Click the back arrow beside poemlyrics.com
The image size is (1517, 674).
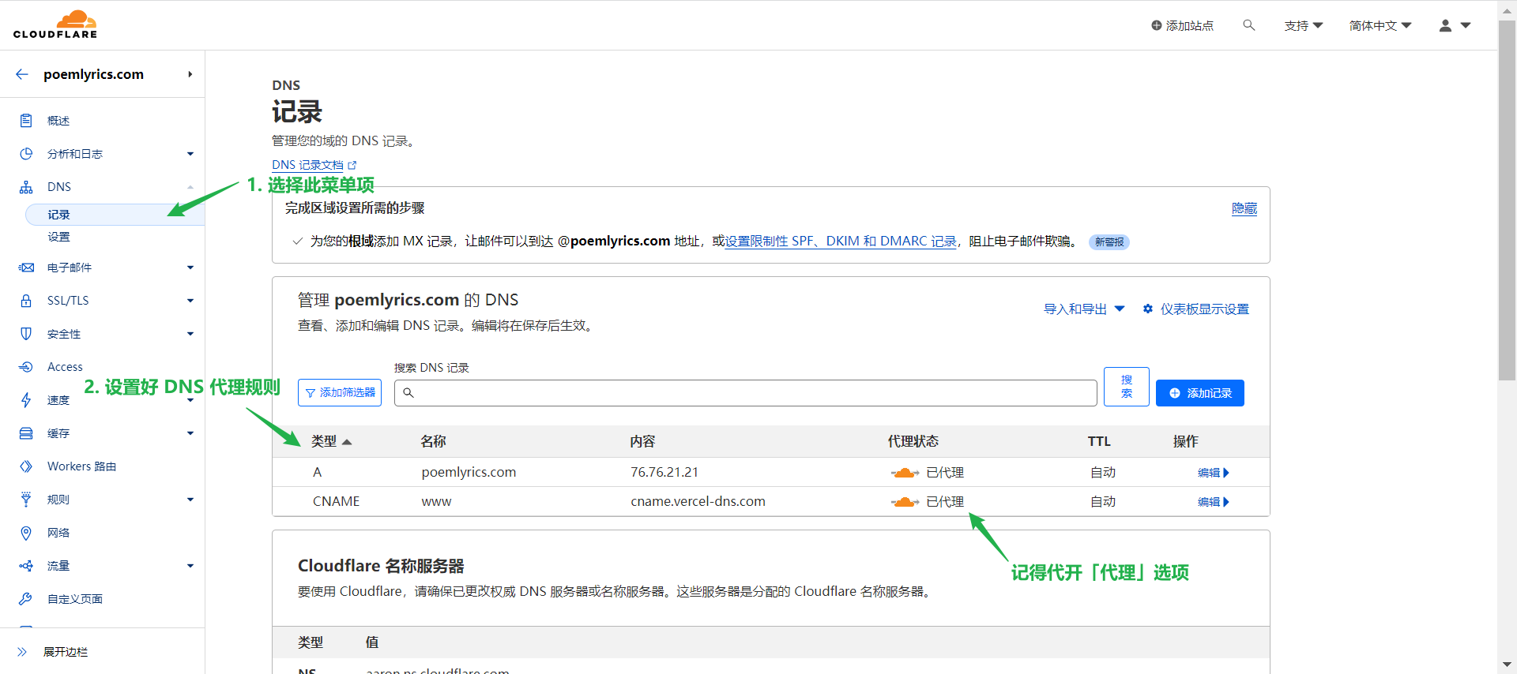tap(22, 74)
